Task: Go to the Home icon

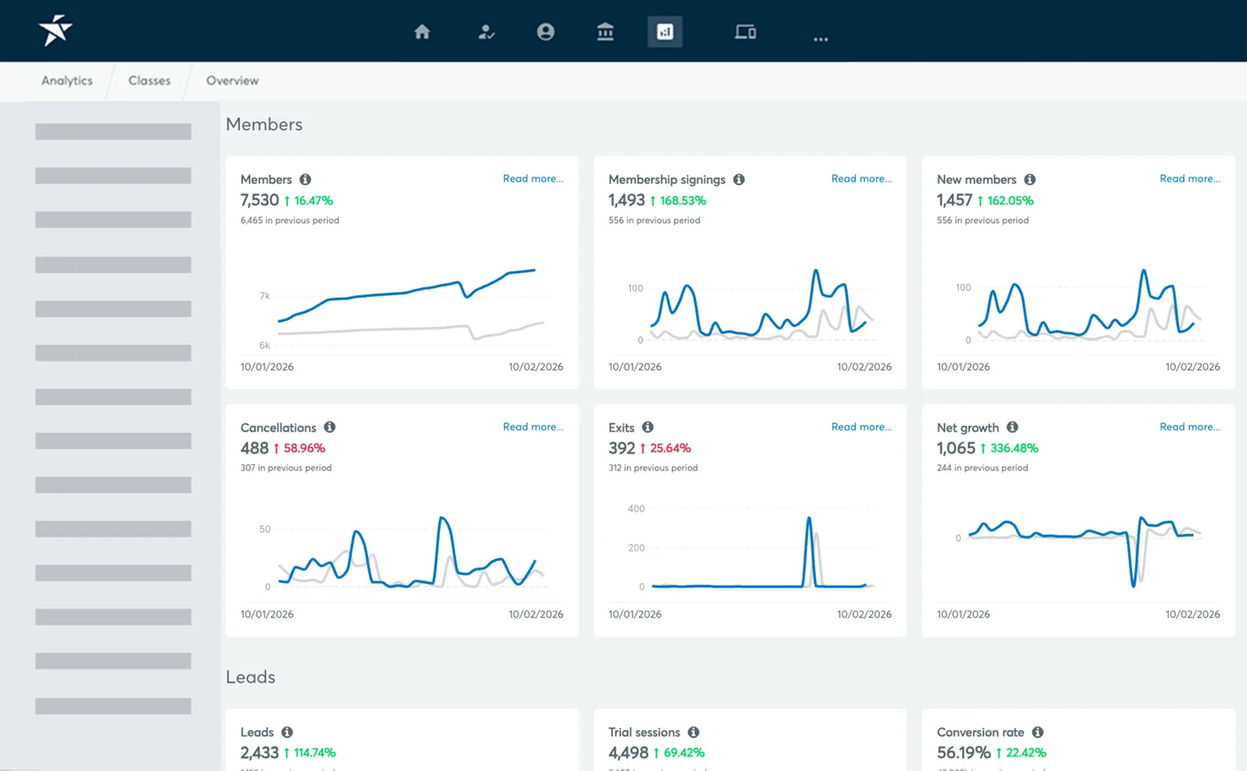Action: click(422, 32)
